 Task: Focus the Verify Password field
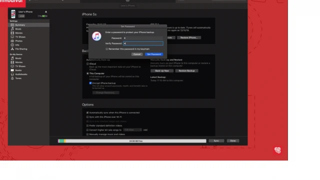pyautogui.click(x=143, y=43)
